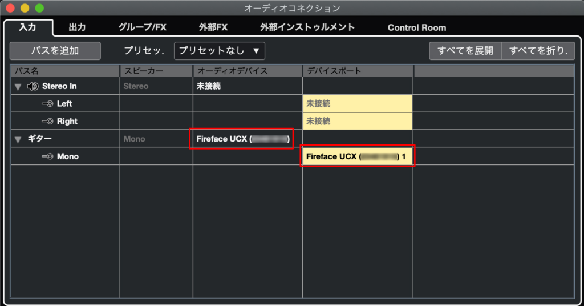This screenshot has width=584, height=306.
Task: Collapse the Stereo In bus
Action: [18, 87]
